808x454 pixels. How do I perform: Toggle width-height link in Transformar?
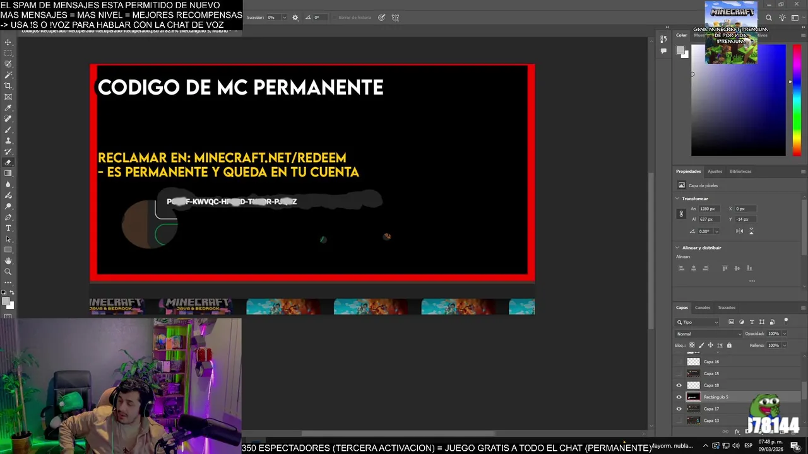coord(680,214)
